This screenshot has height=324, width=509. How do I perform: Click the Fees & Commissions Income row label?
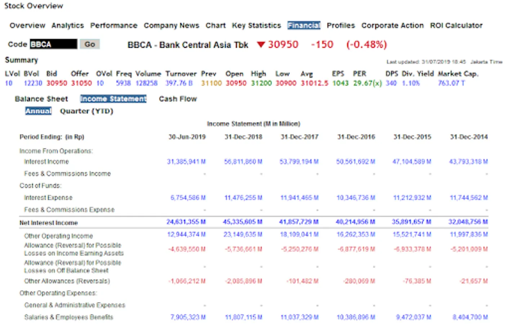click(67, 174)
